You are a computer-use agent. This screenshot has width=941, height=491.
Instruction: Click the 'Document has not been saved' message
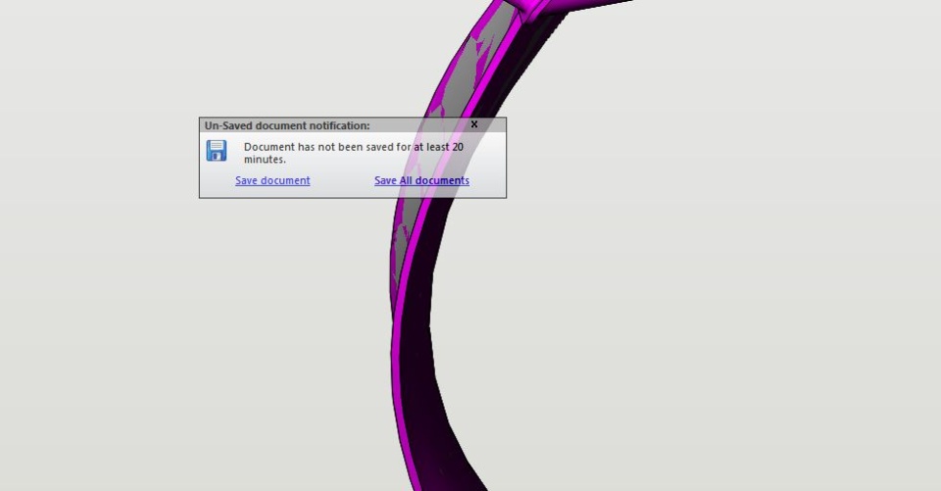354,153
